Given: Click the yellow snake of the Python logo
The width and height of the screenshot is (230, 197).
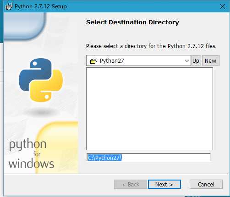Looking at the screenshot, I should (46, 86).
